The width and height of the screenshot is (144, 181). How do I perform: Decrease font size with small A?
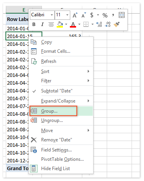(x=84, y=15)
